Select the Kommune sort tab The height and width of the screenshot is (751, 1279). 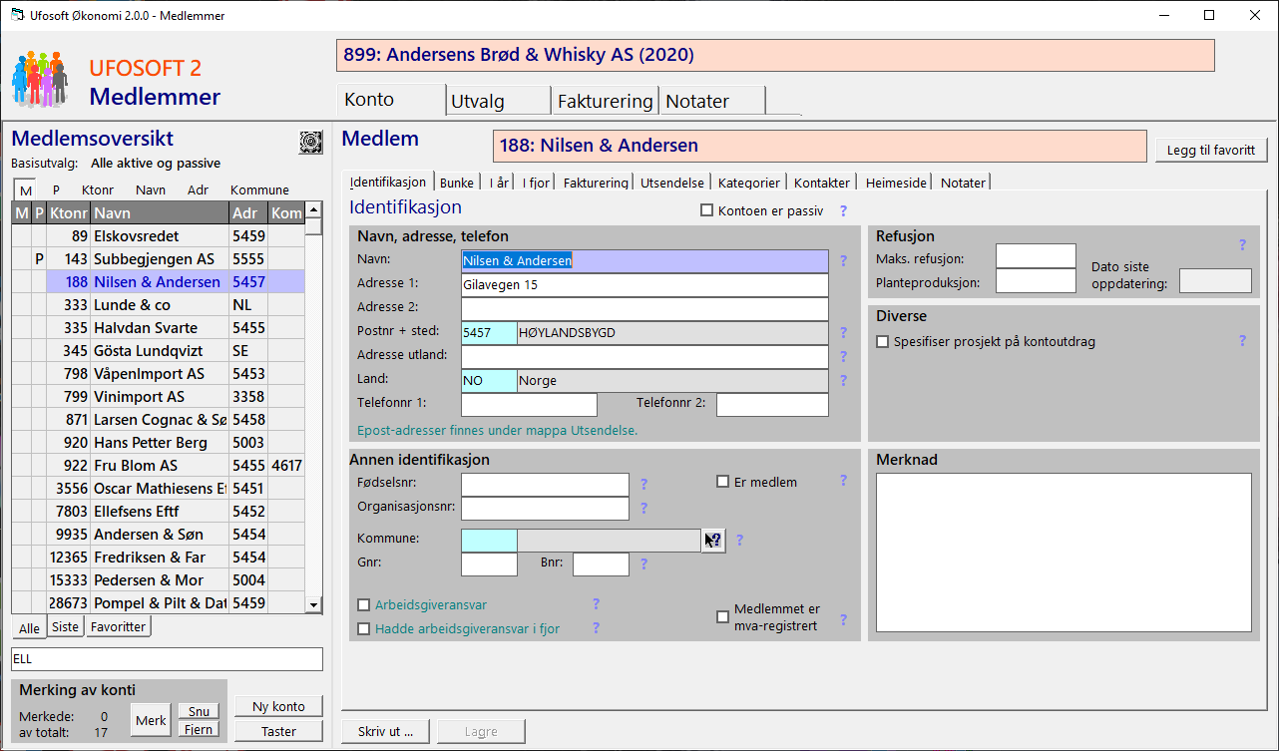tap(259, 189)
